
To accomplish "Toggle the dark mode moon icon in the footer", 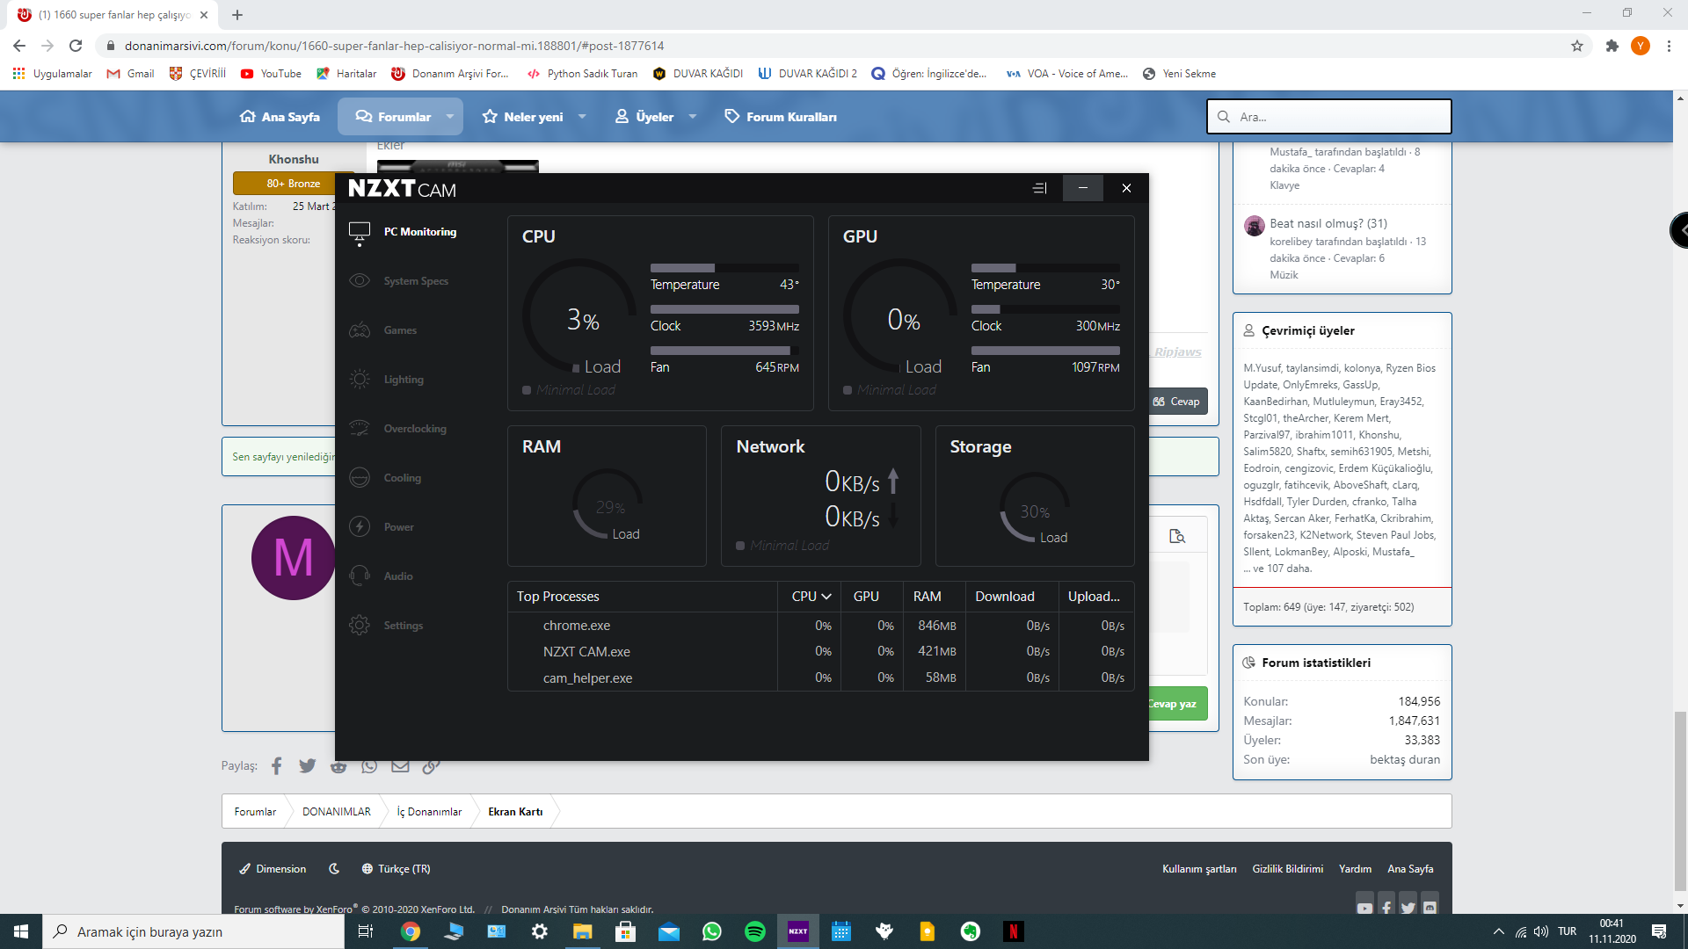I will coord(334,869).
